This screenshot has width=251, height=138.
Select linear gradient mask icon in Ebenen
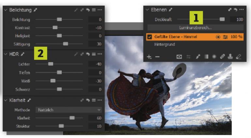[x=206, y=57]
